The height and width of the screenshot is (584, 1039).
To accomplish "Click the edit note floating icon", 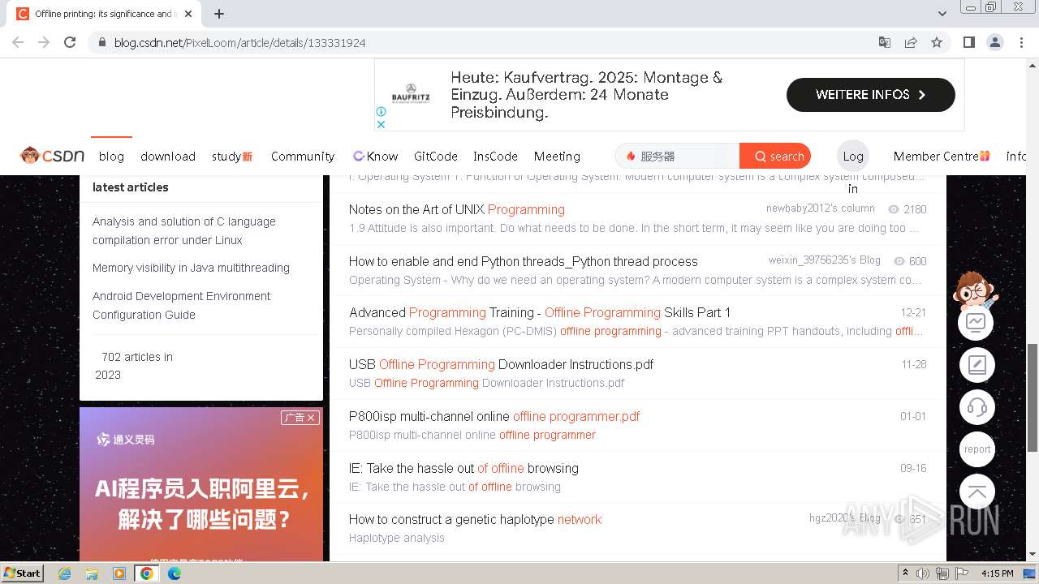I will click(x=976, y=365).
